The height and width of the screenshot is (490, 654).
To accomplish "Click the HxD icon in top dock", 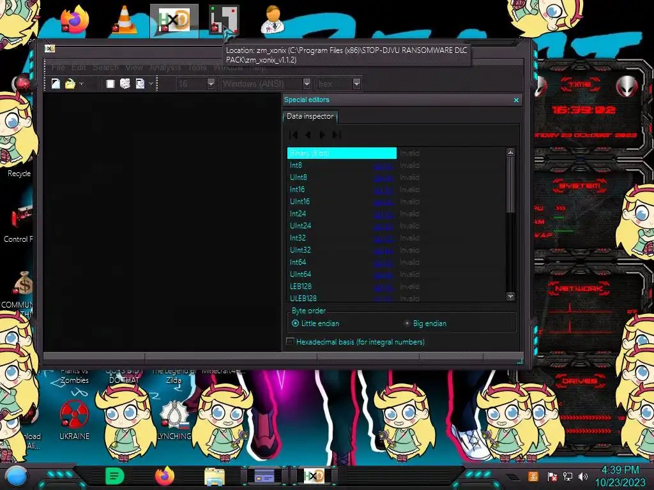I will click(x=174, y=20).
